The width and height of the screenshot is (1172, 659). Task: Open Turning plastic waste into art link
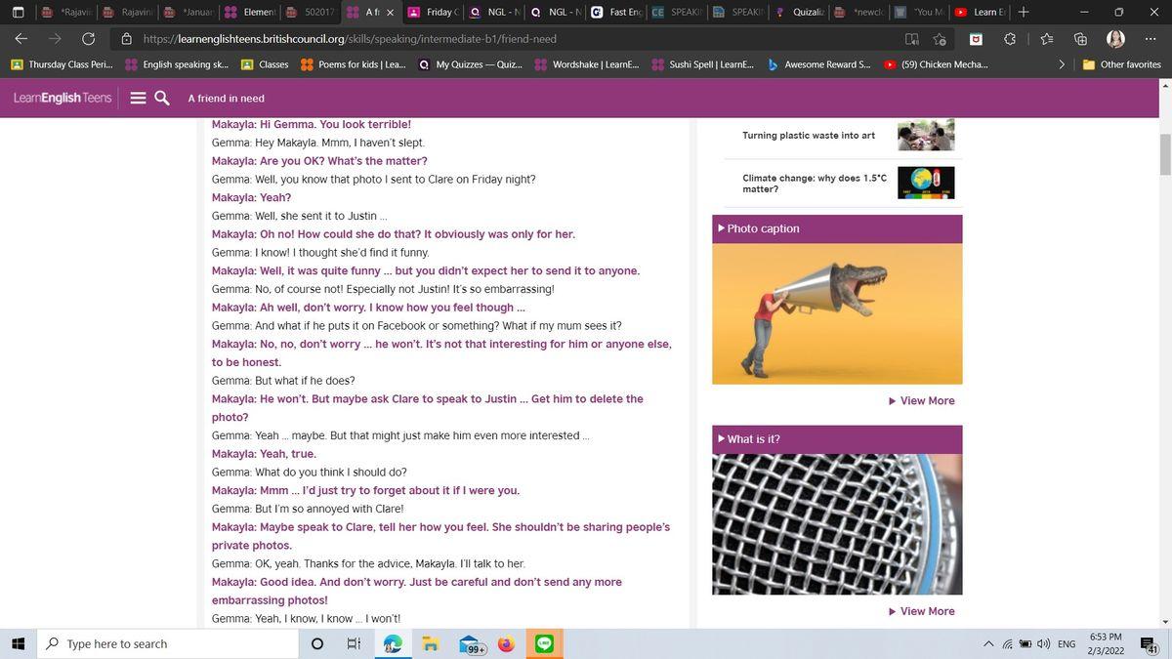[x=808, y=135]
